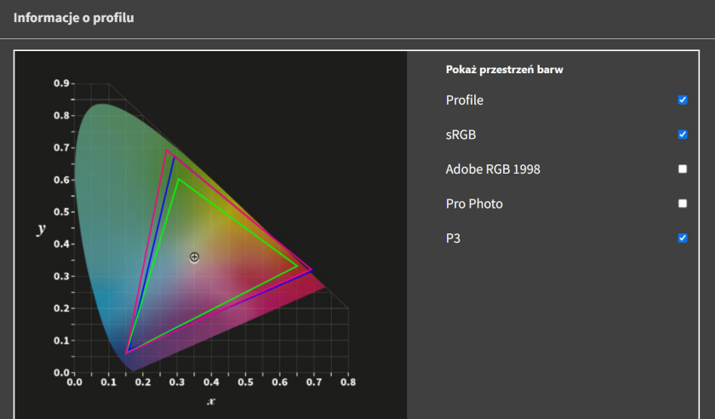Click the white point crosshair marker
715x419 pixels.
[x=194, y=257]
